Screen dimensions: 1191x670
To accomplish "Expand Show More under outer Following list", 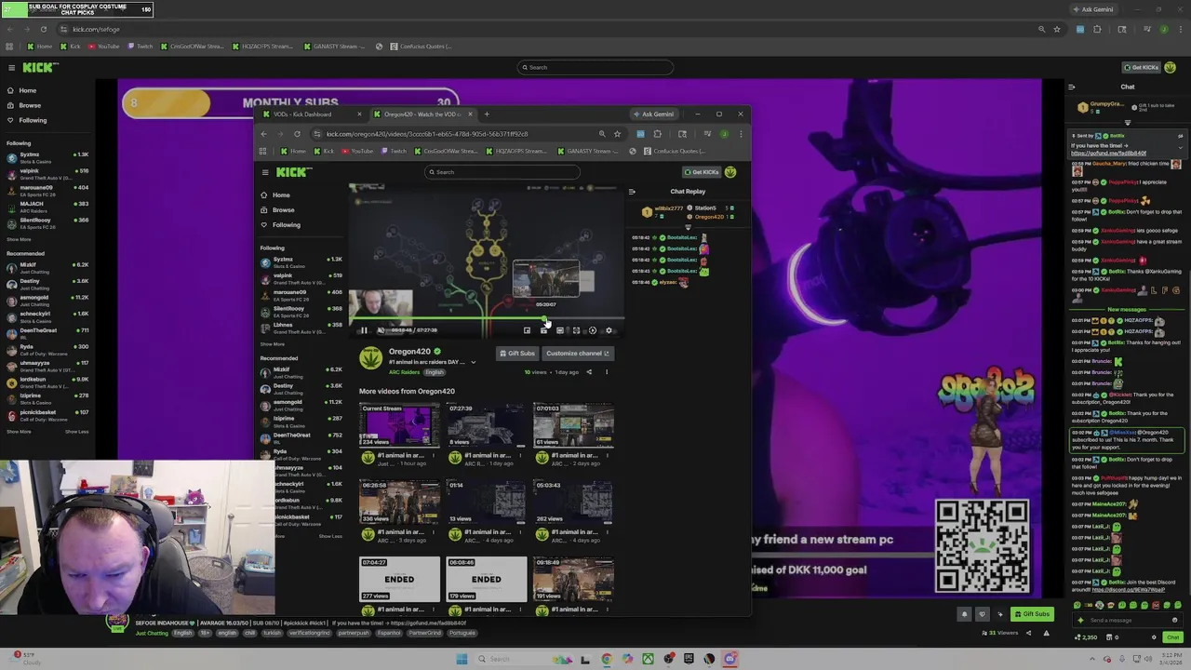I will pyautogui.click(x=19, y=239).
